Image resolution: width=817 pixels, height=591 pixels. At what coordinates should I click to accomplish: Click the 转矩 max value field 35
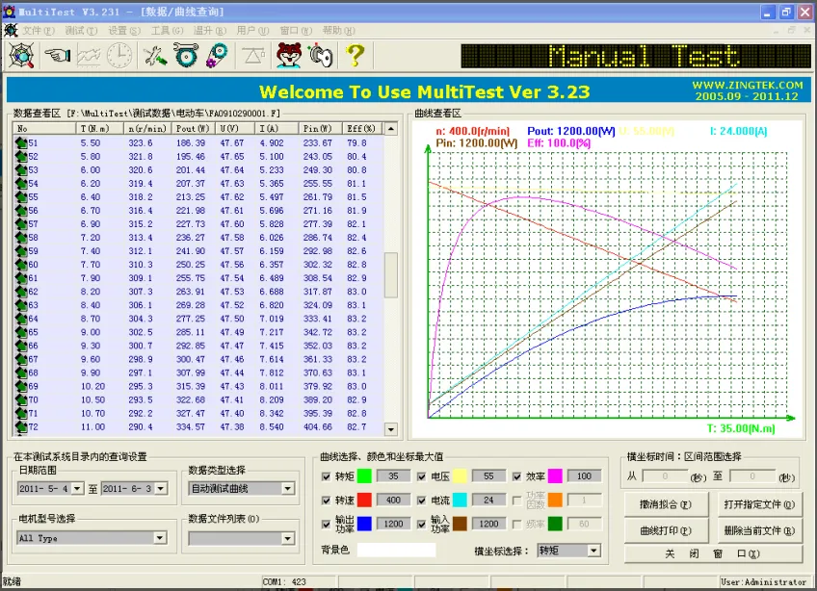[x=393, y=475]
